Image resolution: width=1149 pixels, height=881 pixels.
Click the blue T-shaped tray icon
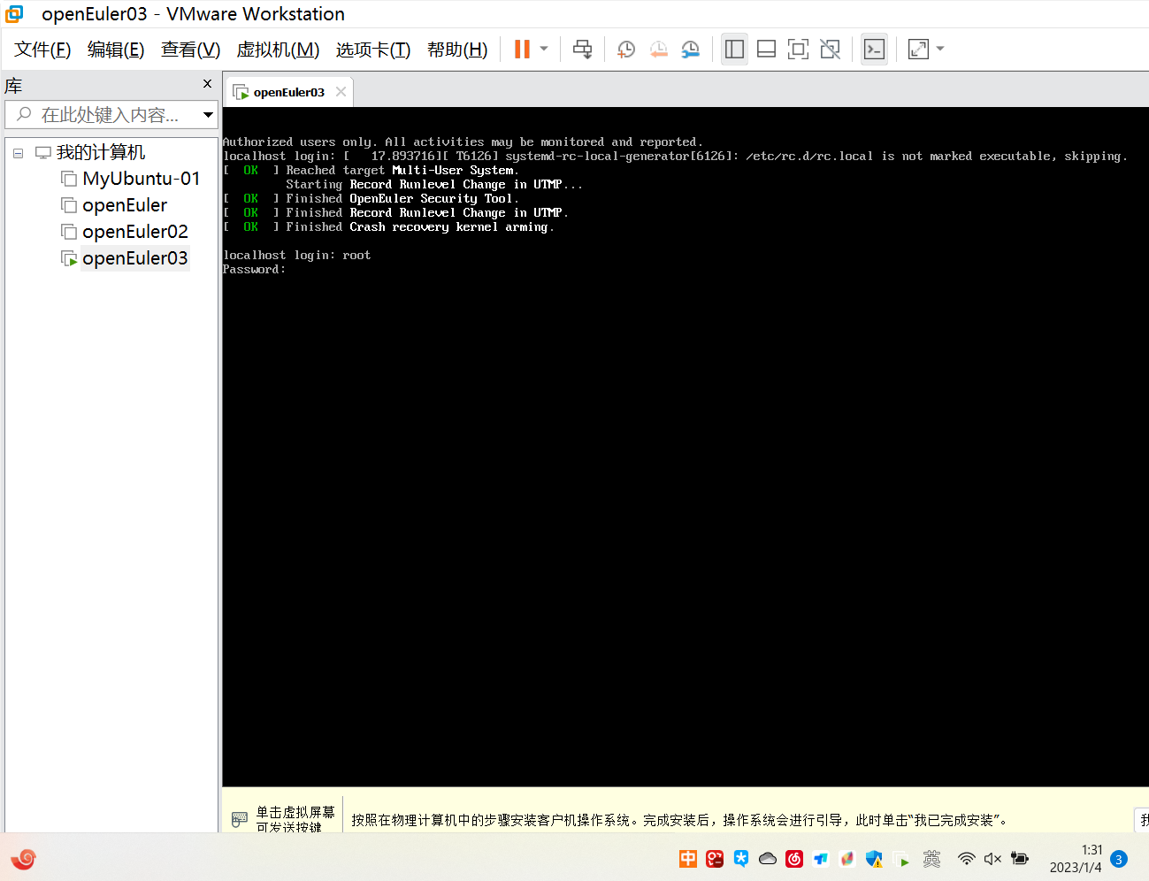click(821, 858)
